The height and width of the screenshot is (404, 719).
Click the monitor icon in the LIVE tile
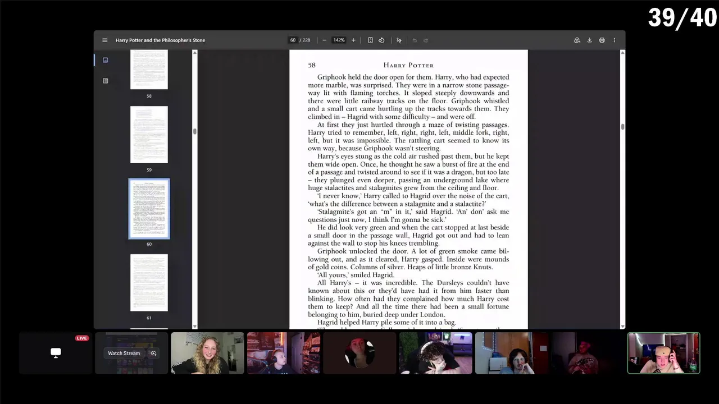(x=56, y=352)
